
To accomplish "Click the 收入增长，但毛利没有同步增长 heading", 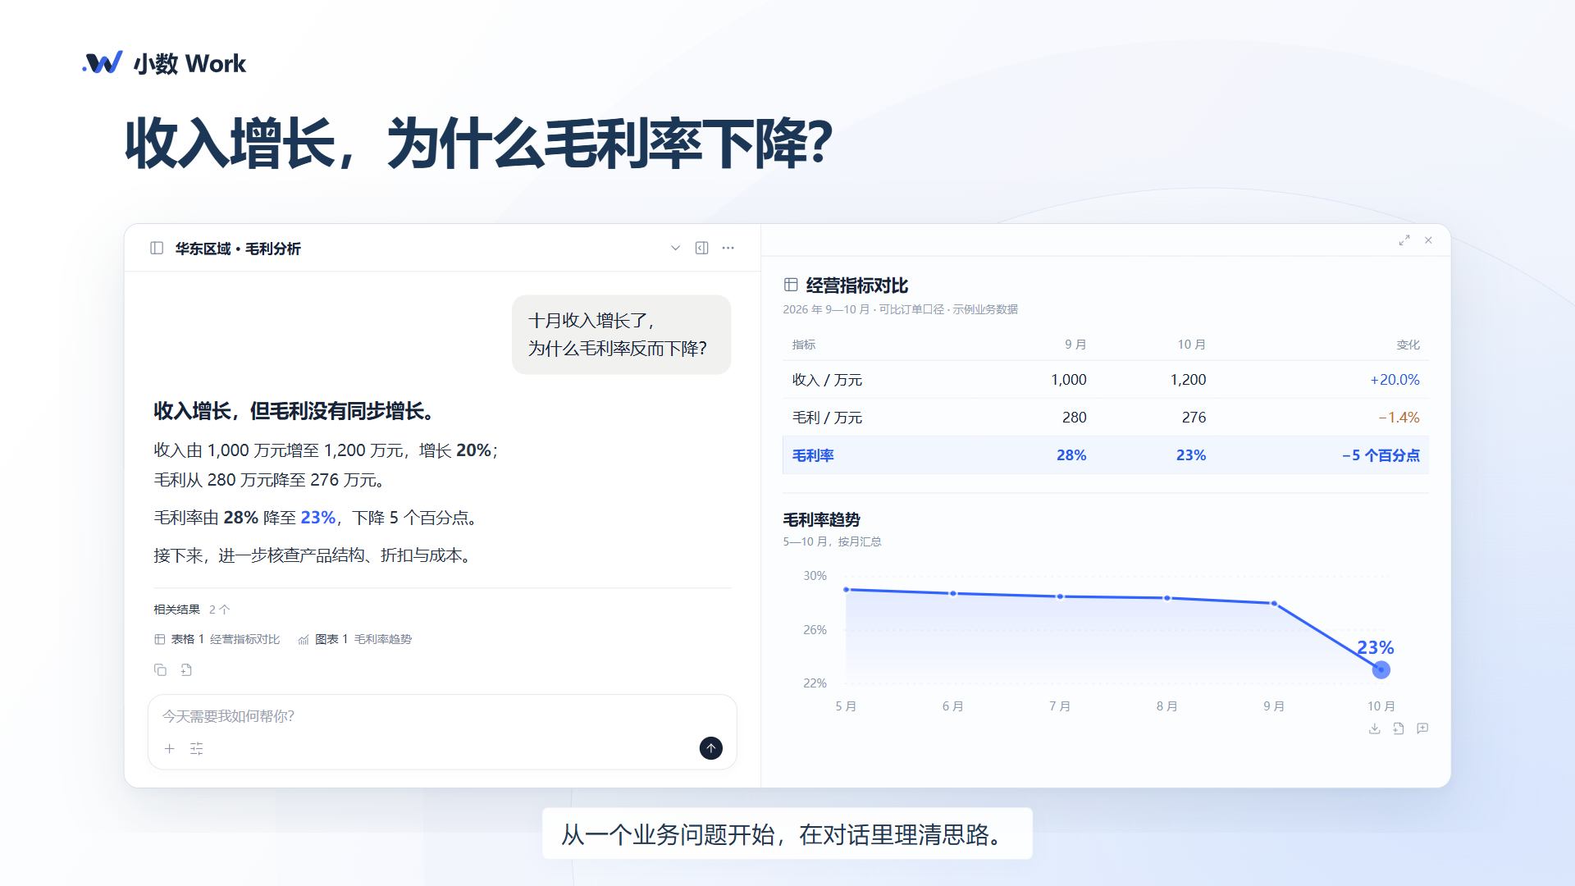I will coord(294,411).
